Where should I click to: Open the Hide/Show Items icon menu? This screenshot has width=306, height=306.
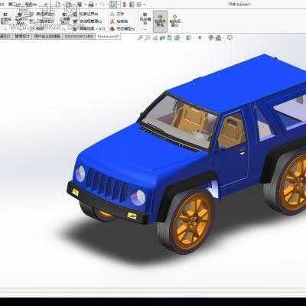[x=200, y=38]
